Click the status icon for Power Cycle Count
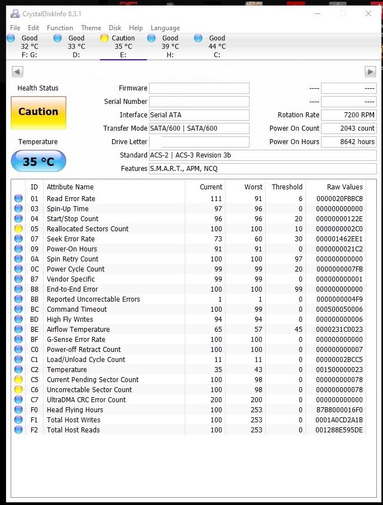 tap(18, 269)
